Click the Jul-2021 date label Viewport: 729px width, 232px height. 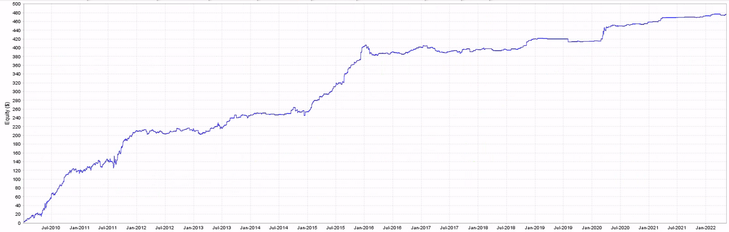tap(678, 228)
